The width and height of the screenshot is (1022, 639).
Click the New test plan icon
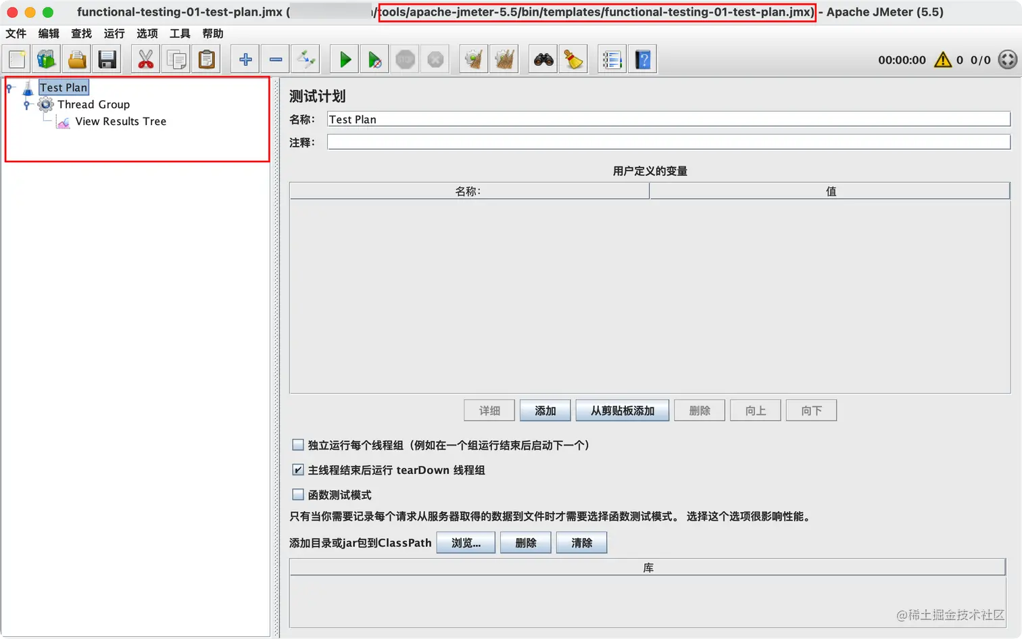[x=17, y=60]
